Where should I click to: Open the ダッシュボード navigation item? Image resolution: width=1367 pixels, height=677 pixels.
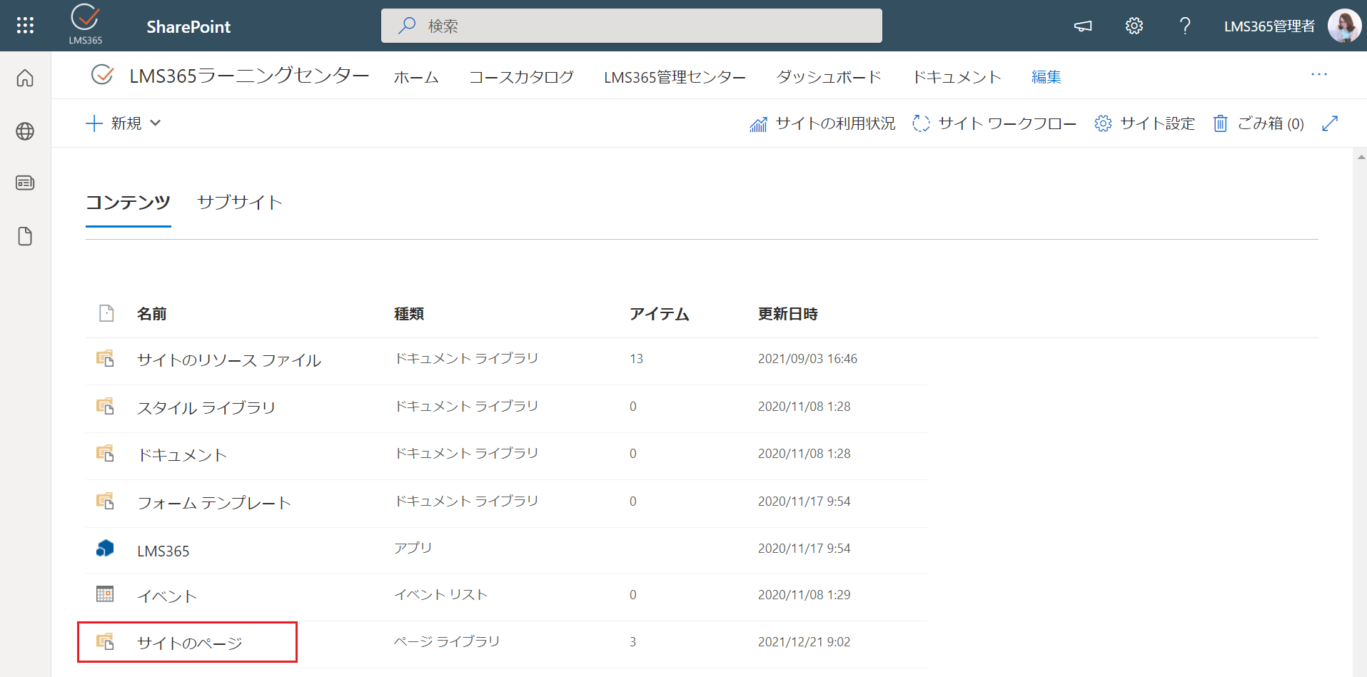829,76
